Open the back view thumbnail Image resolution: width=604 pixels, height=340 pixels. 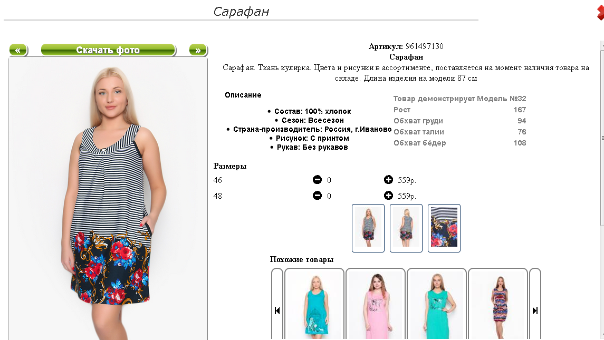(x=406, y=228)
